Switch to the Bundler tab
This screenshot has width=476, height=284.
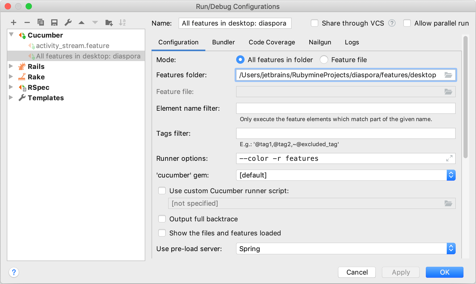point(223,42)
